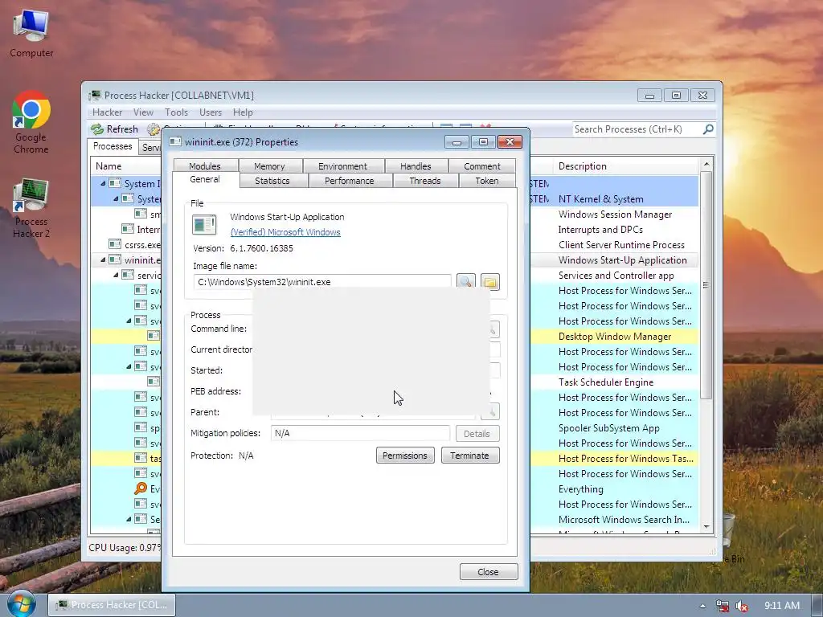Image resolution: width=823 pixels, height=617 pixels.
Task: Click the muted volume tray icon
Action: click(742, 606)
